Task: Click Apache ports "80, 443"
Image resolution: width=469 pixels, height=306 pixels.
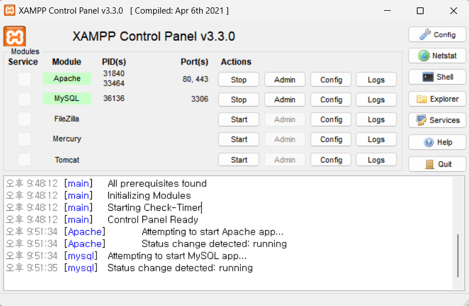Action: 195,79
